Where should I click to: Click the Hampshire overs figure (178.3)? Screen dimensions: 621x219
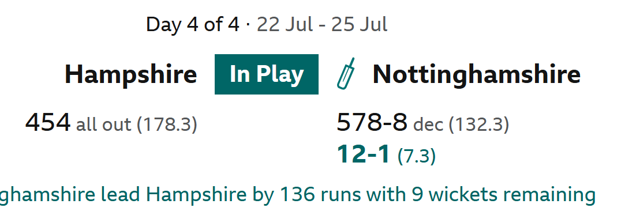[167, 124]
